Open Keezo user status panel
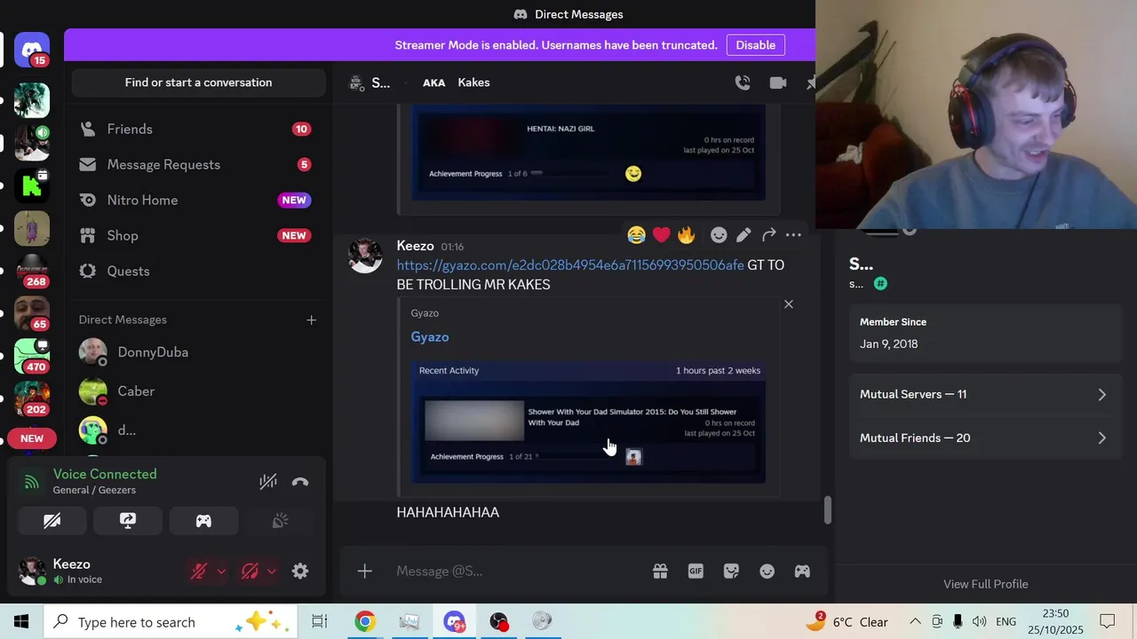1137x639 pixels. [x=98, y=572]
